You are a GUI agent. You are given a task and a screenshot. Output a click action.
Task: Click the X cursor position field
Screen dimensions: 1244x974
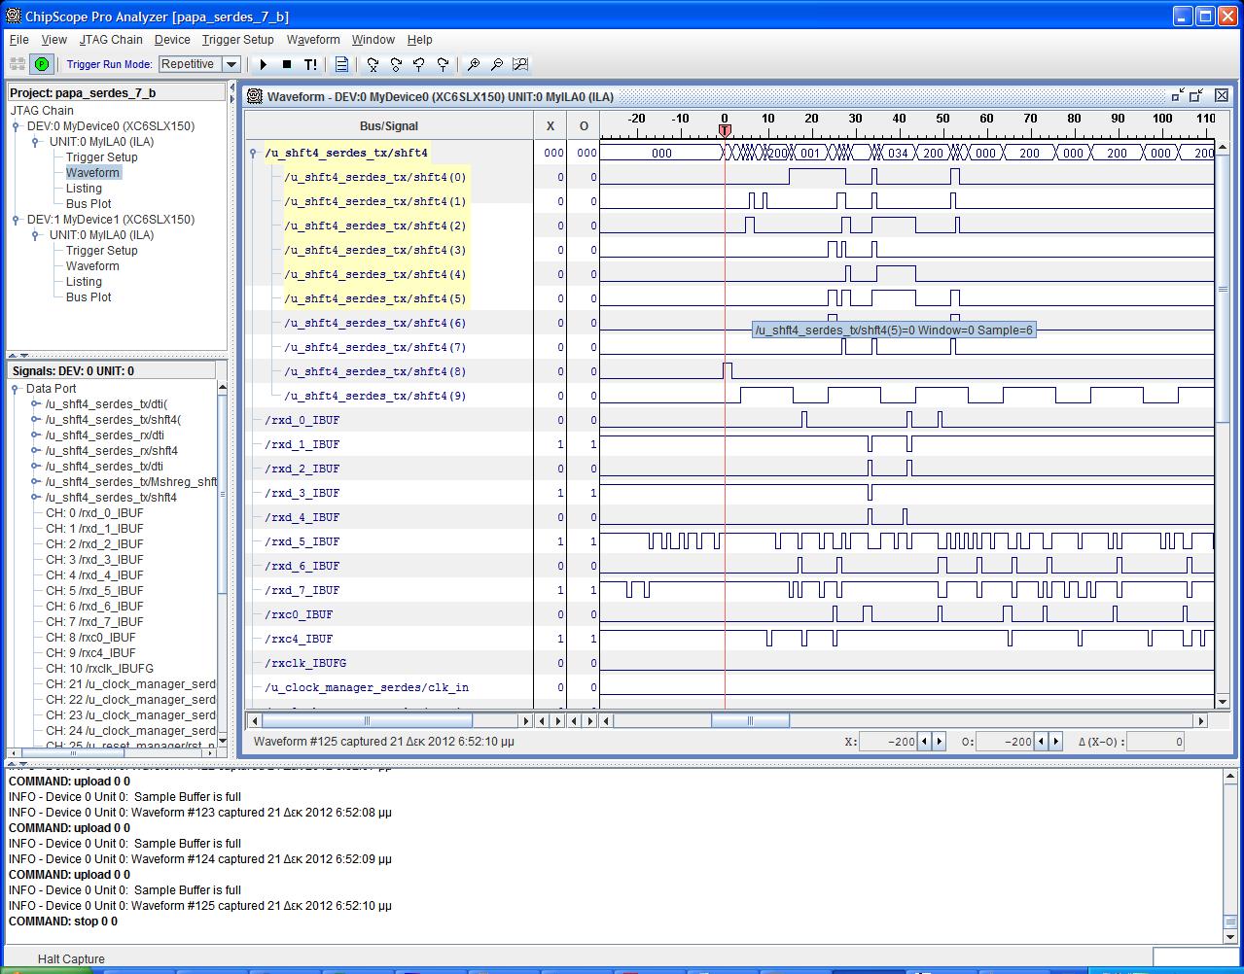(888, 742)
